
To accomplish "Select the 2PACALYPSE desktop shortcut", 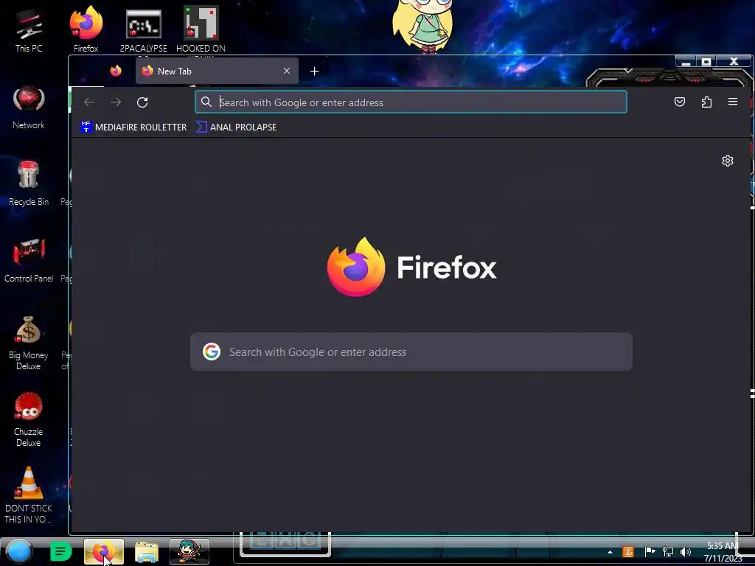I will pyautogui.click(x=144, y=29).
